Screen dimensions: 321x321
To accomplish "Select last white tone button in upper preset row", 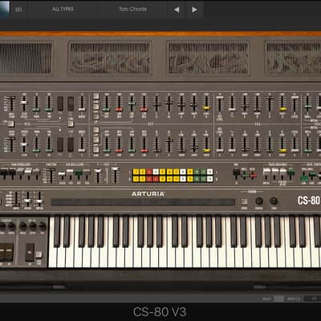I will point(210,172).
